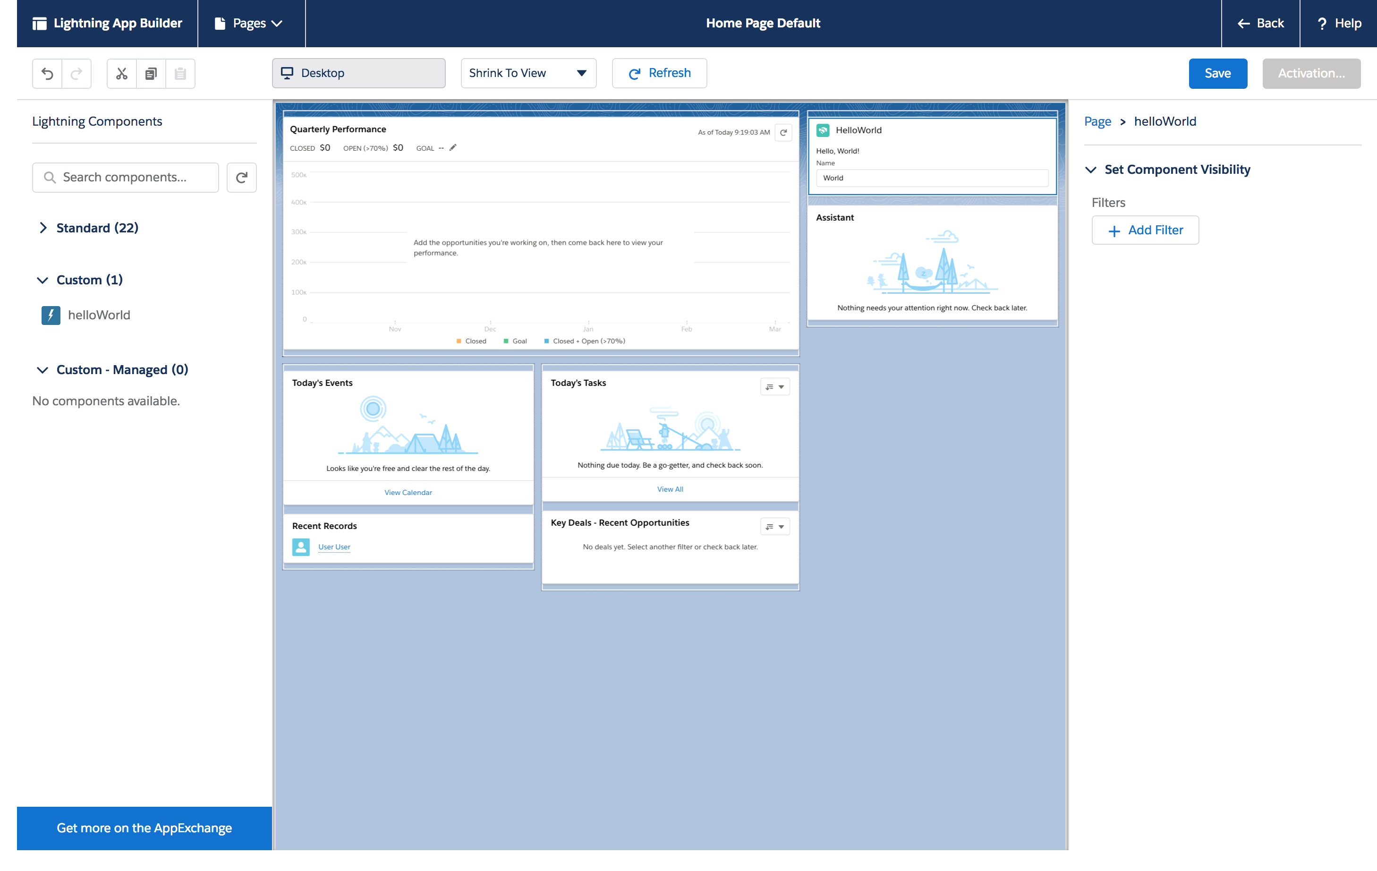The height and width of the screenshot is (871, 1377).
Task: Click the redo icon in the toolbar
Action: (x=76, y=73)
